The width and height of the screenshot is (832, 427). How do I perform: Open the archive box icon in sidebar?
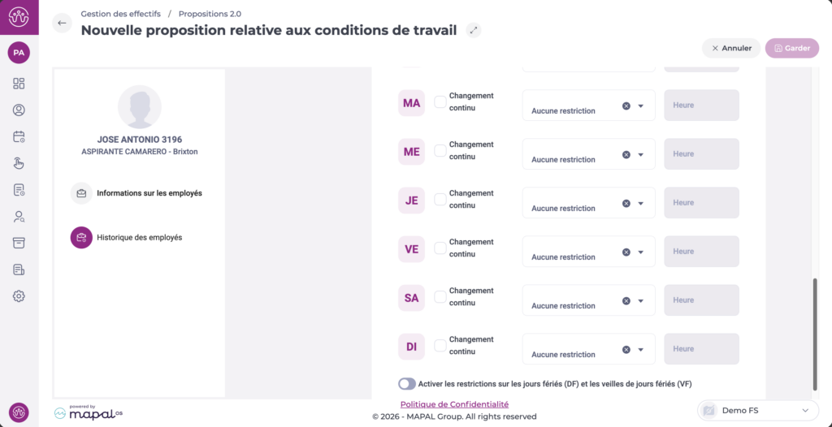point(19,243)
